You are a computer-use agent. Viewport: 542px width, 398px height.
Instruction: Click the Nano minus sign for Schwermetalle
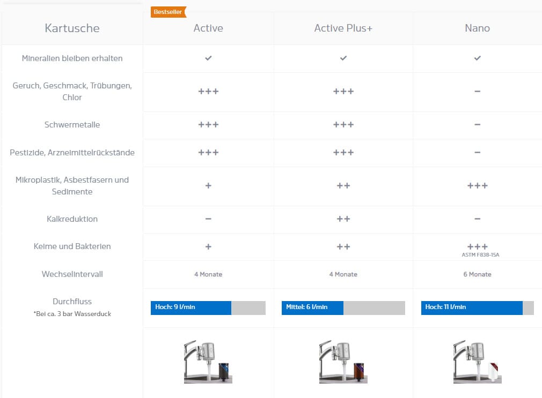(477, 125)
